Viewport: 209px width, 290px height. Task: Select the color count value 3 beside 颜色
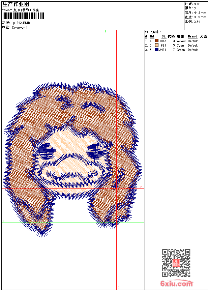pyautogui.click(x=195, y=8)
